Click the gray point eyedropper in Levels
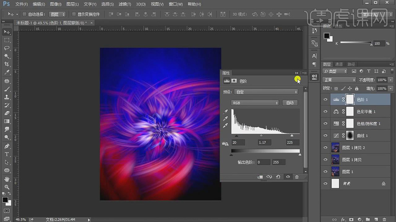Screen dimensions: 396x222 tap(225, 118)
